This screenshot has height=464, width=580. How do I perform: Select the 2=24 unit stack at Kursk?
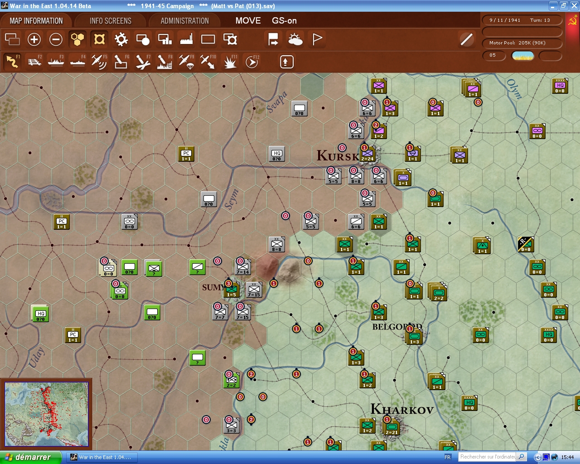(x=367, y=154)
